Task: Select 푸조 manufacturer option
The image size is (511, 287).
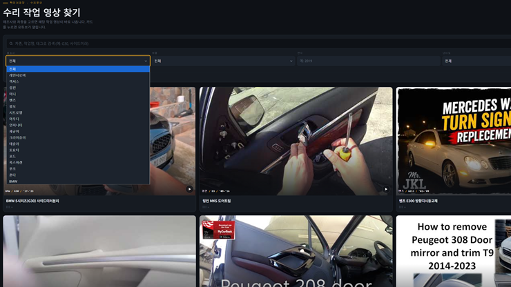Action: 78,169
